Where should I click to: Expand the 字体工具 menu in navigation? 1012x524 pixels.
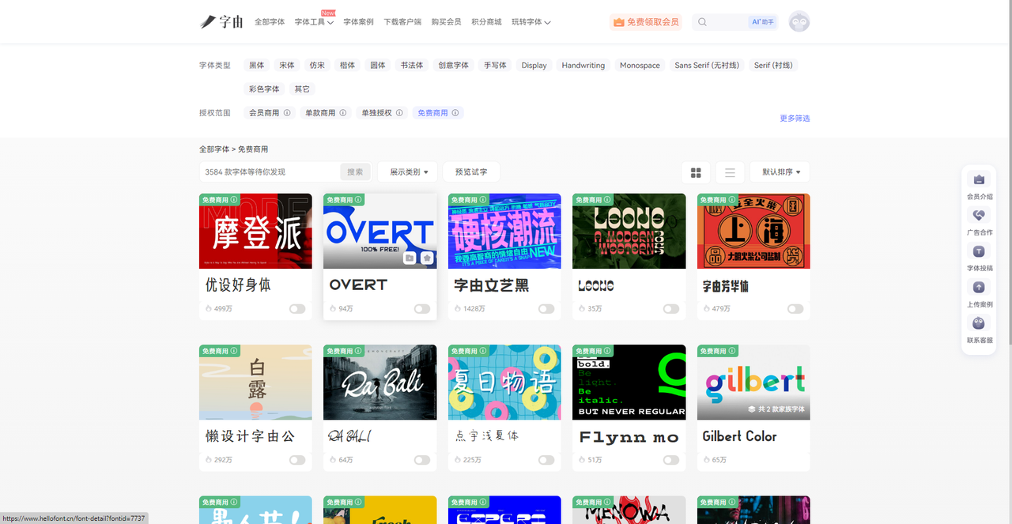[314, 22]
